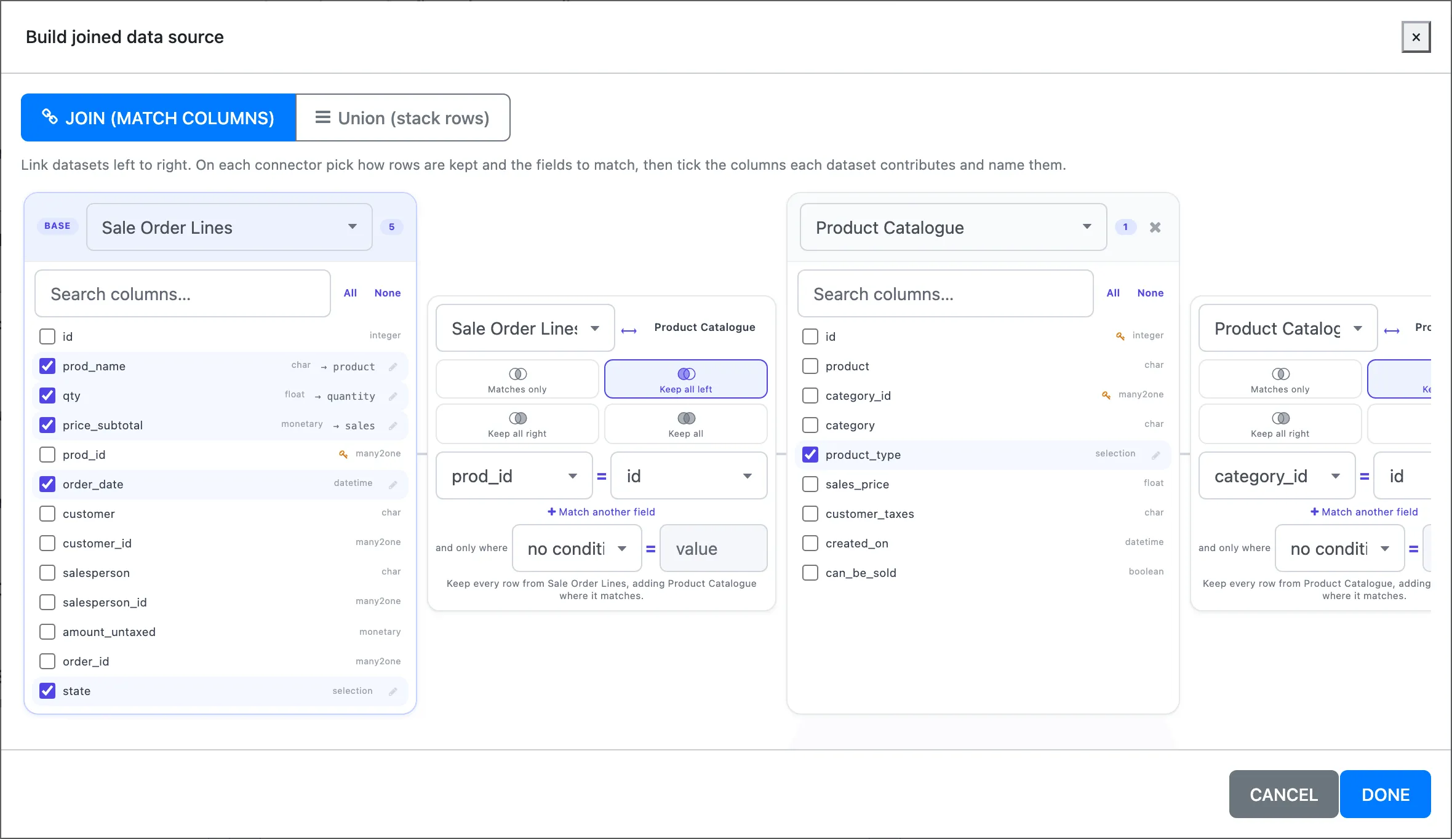Click the pencil rename icon for qty
The image size is (1452, 839).
point(393,396)
